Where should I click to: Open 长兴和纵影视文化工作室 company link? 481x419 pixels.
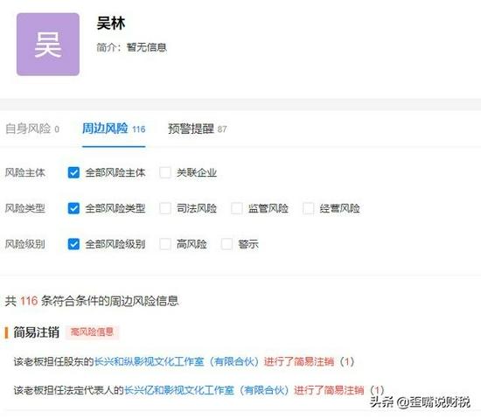click(x=177, y=361)
